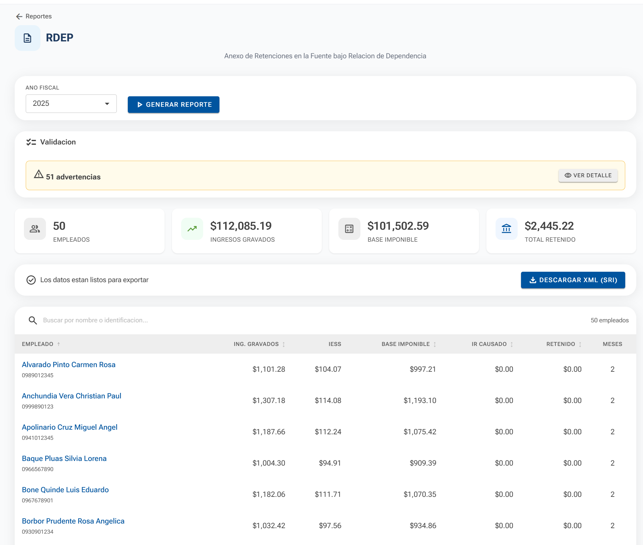Sort by Base Imponible column header
Image resolution: width=643 pixels, height=545 pixels.
(405, 344)
